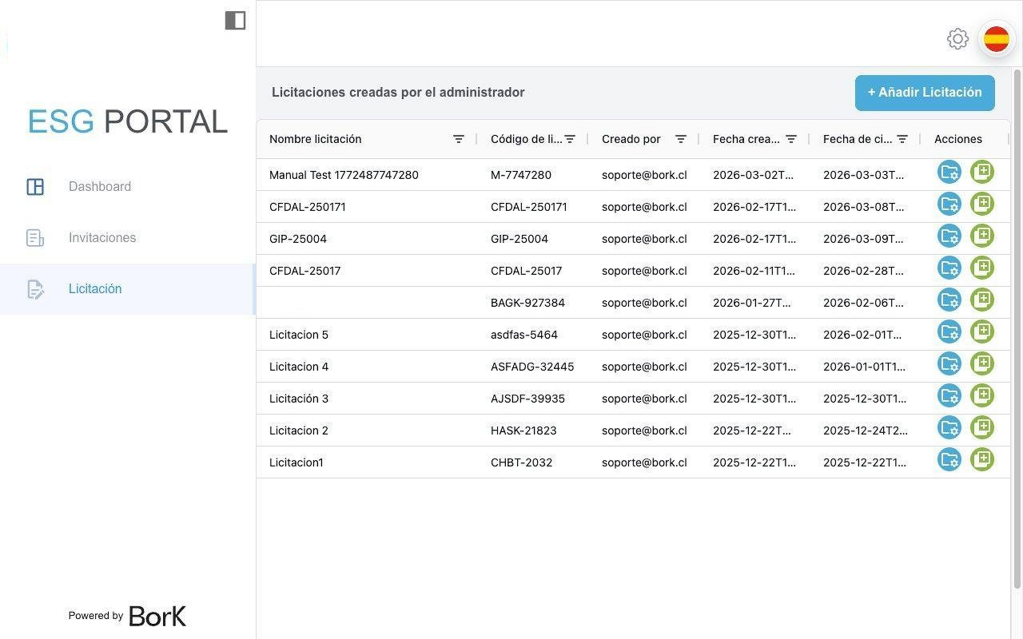The height and width of the screenshot is (639, 1023).
Task: Click the blue manage icon for Licitacion 2 row
Action: pyautogui.click(x=949, y=428)
